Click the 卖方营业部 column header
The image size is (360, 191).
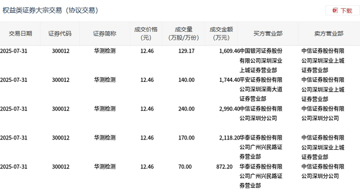point(329,34)
